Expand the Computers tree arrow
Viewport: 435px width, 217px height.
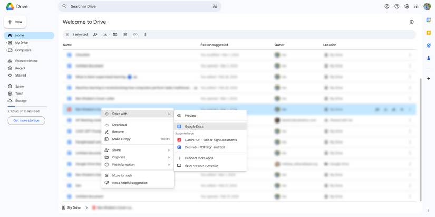(6, 50)
